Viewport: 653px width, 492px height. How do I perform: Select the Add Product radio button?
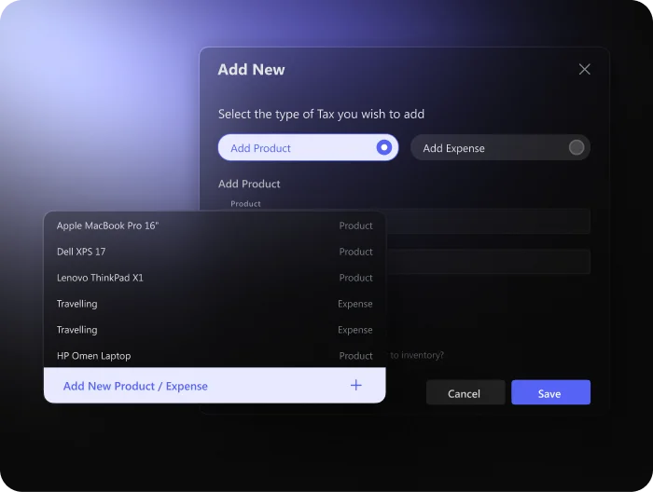tap(382, 147)
